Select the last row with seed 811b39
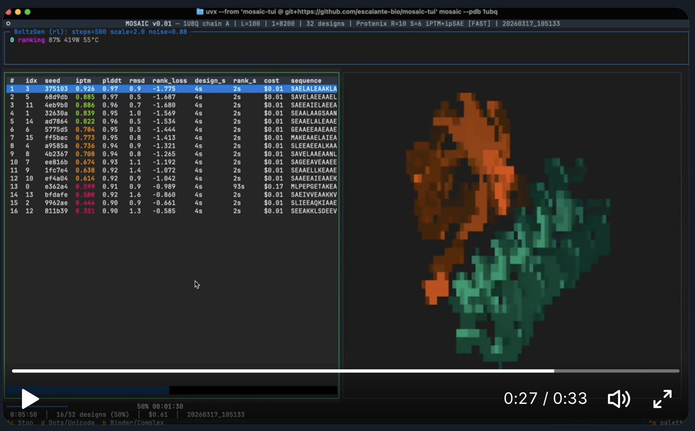The height and width of the screenshot is (431, 695). 172,211
